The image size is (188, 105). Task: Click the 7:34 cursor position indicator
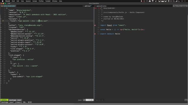(90, 100)
